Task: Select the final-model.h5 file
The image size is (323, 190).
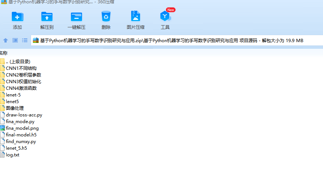Action: pyautogui.click(x=18, y=135)
